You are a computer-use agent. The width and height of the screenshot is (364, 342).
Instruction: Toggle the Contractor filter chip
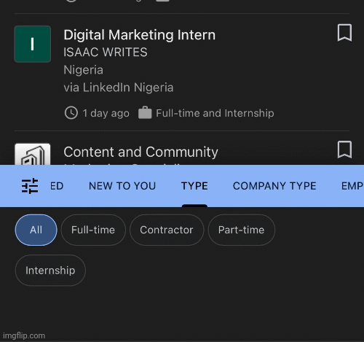click(x=167, y=230)
